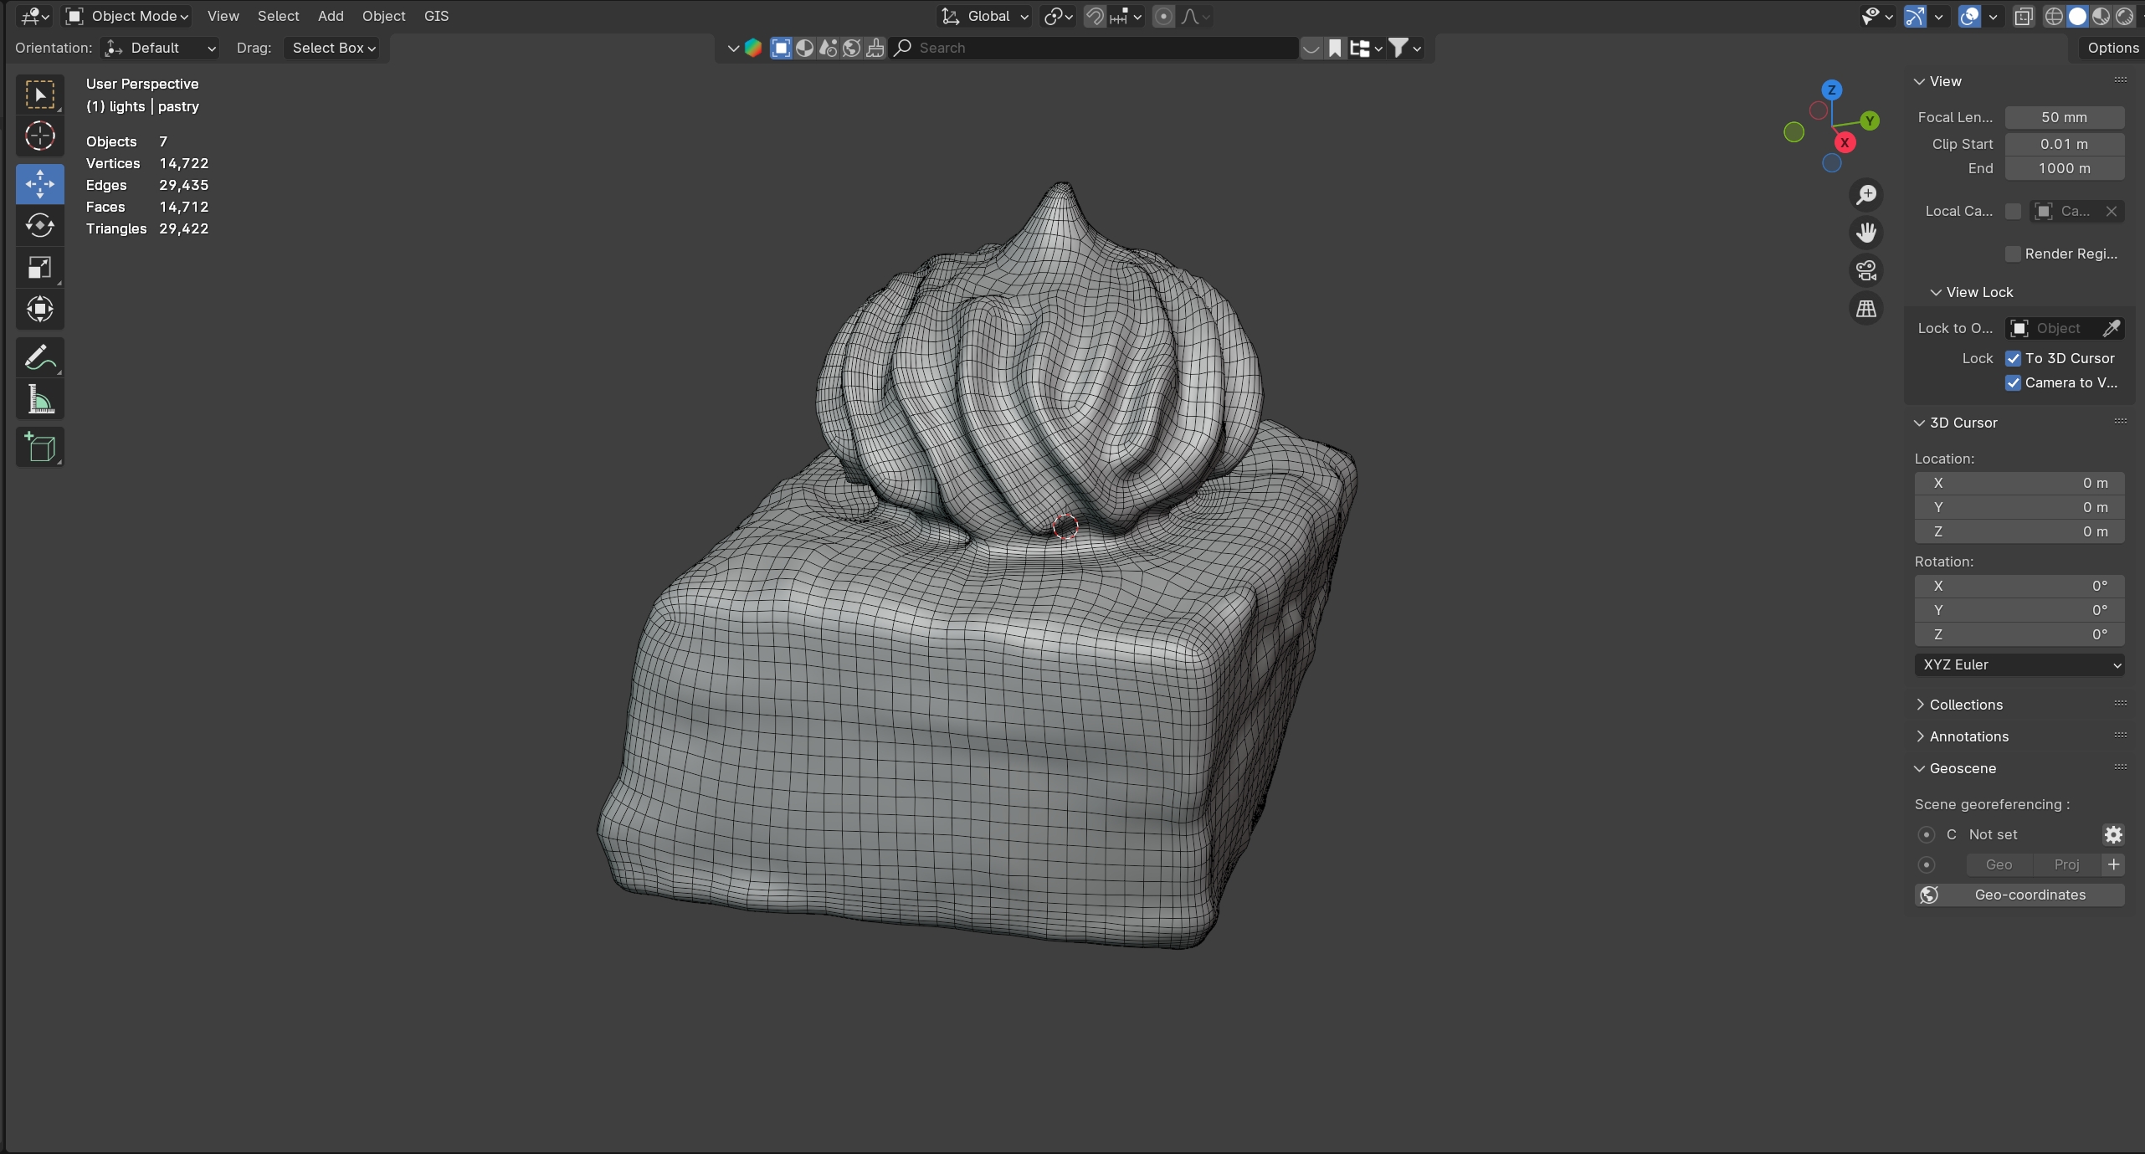The image size is (2145, 1154).
Task: Expand the Collections panel
Action: tap(1965, 705)
